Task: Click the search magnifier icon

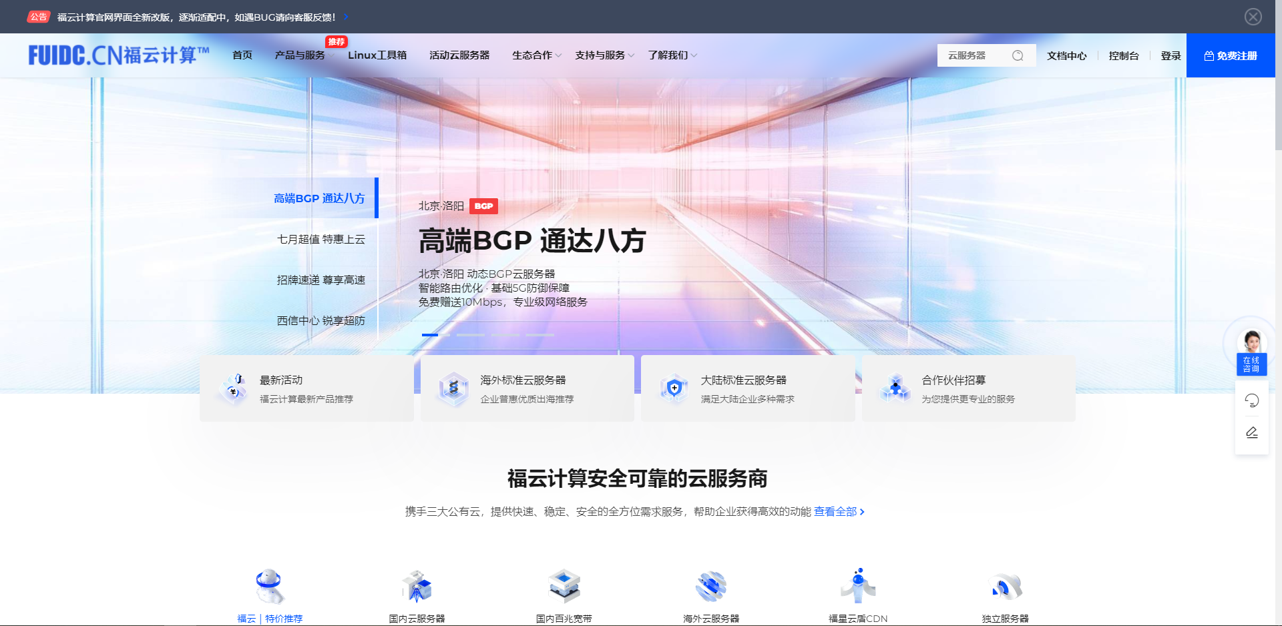Action: tap(1018, 55)
